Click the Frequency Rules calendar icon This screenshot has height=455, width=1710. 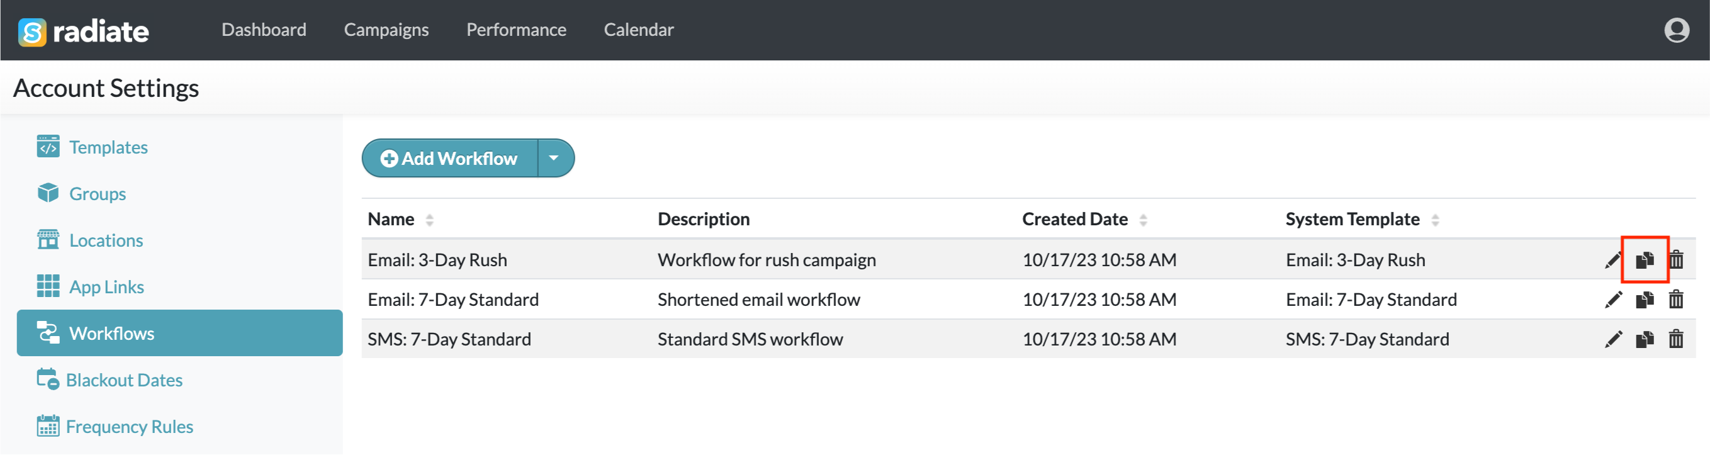pos(48,426)
